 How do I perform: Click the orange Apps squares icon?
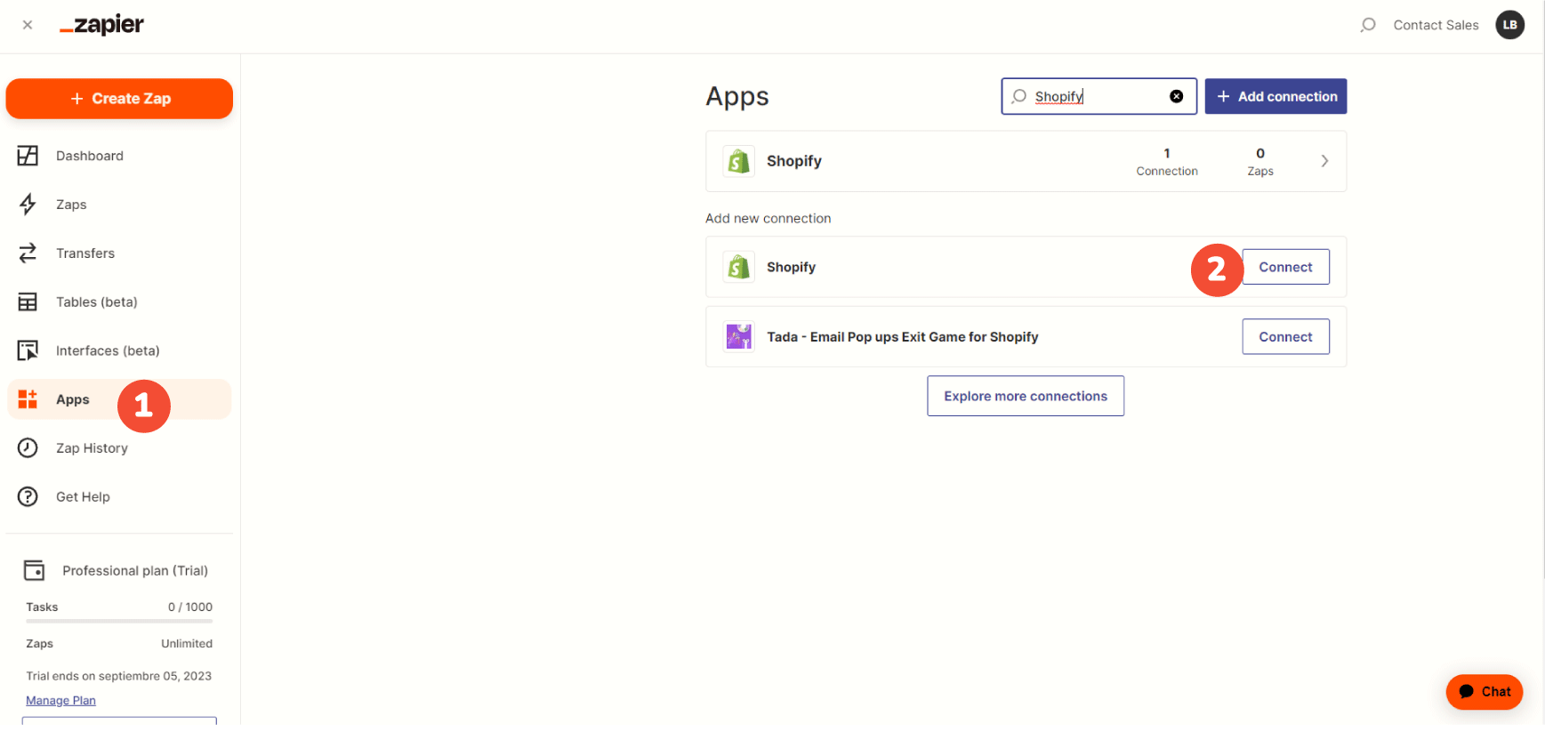tap(28, 399)
